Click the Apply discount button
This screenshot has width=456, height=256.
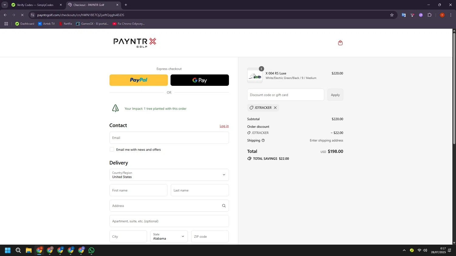pyautogui.click(x=335, y=95)
